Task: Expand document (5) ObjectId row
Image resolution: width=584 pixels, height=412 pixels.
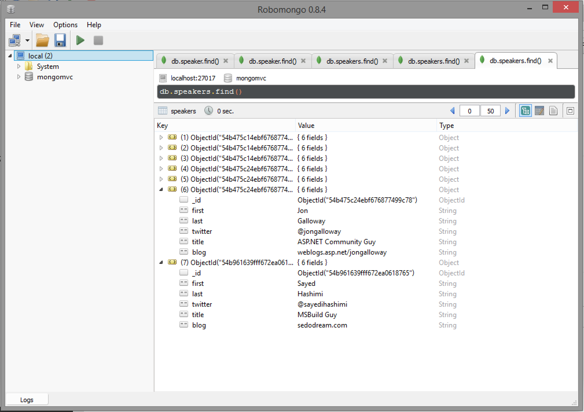Action: pos(161,179)
